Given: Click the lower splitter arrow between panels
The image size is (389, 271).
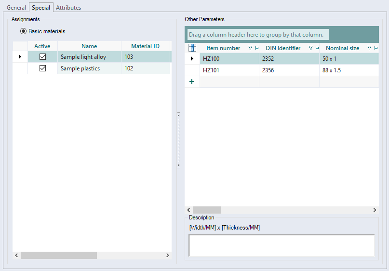Looking at the screenshot, I should click(178, 165).
